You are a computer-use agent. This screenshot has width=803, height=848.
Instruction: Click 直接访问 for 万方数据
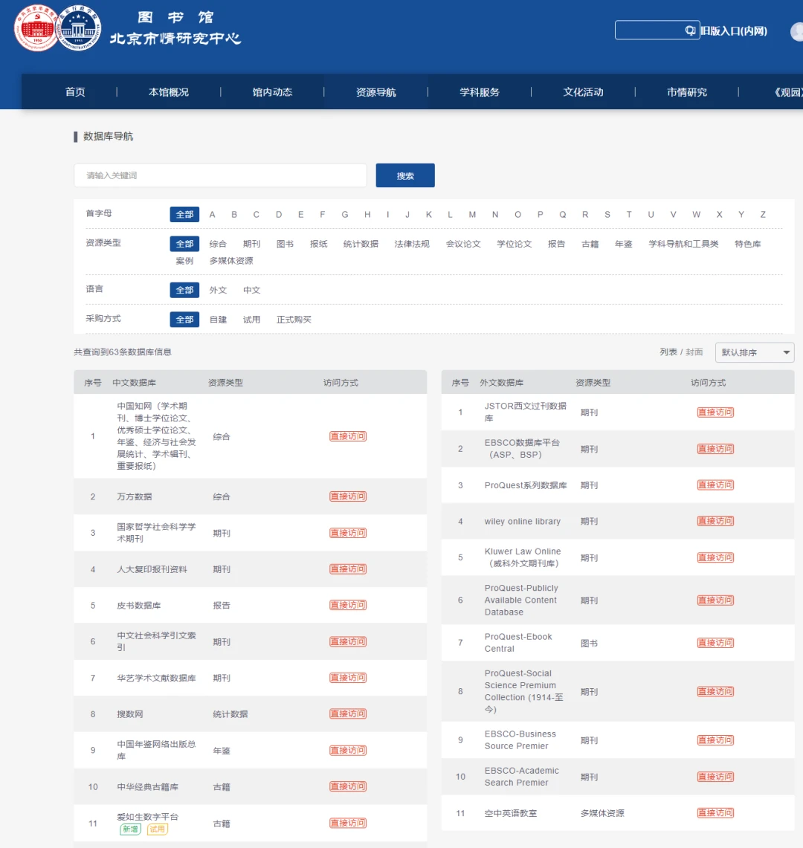click(348, 496)
